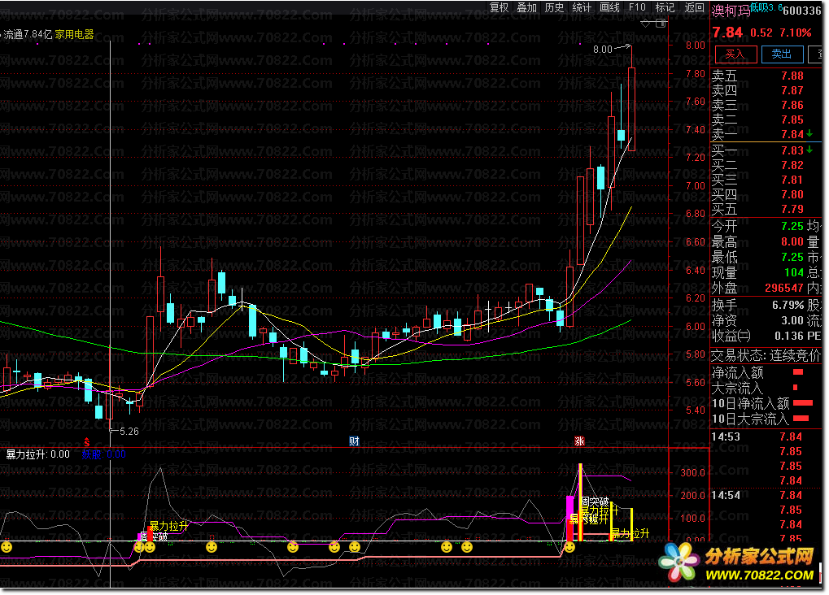The width and height of the screenshot is (829, 595).
Task: Open the 复权 menu
Action: pyautogui.click(x=499, y=7)
